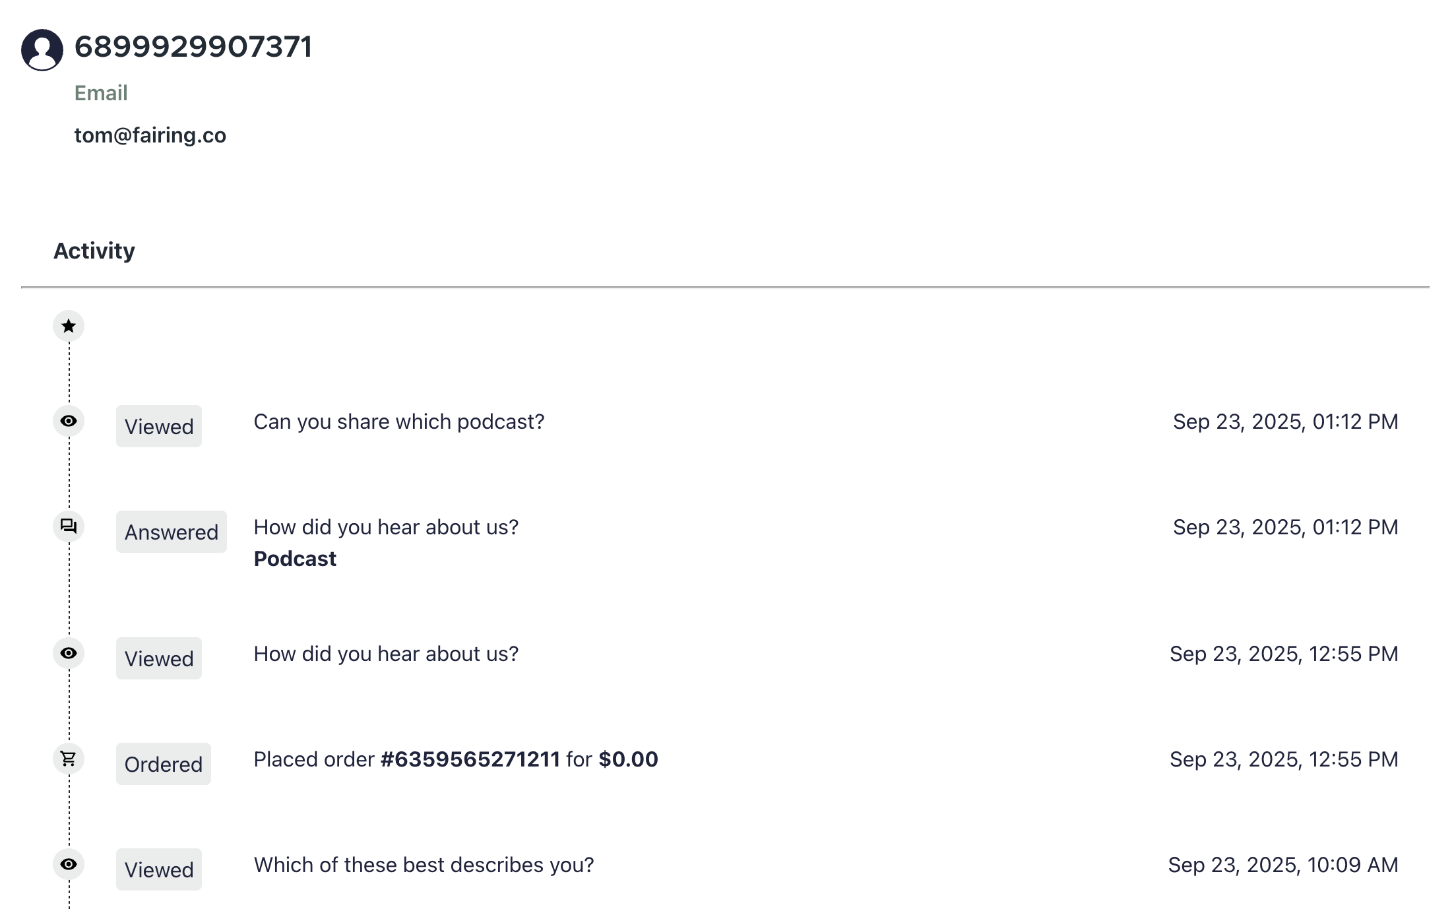Click Viewed badge for podcast question

click(x=159, y=426)
